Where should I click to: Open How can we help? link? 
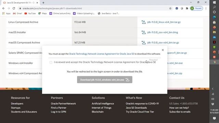[x=179, y=108]
